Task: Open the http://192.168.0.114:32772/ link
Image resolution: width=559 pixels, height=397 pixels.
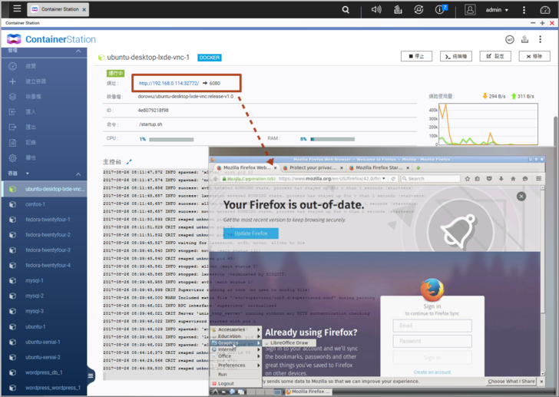Action: 169,84
